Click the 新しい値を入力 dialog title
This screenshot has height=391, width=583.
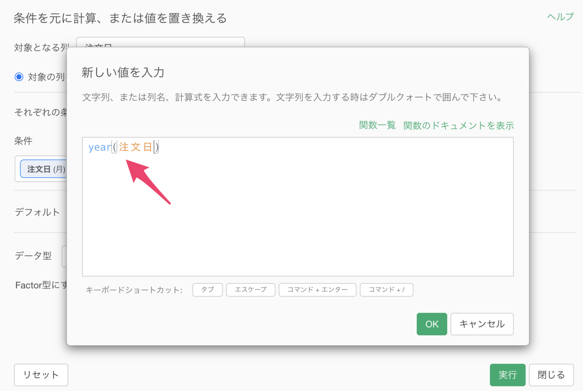[x=123, y=72]
